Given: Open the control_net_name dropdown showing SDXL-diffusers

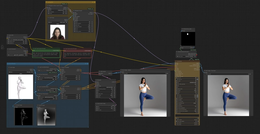Looking at the screenshot, I should [47, 90].
